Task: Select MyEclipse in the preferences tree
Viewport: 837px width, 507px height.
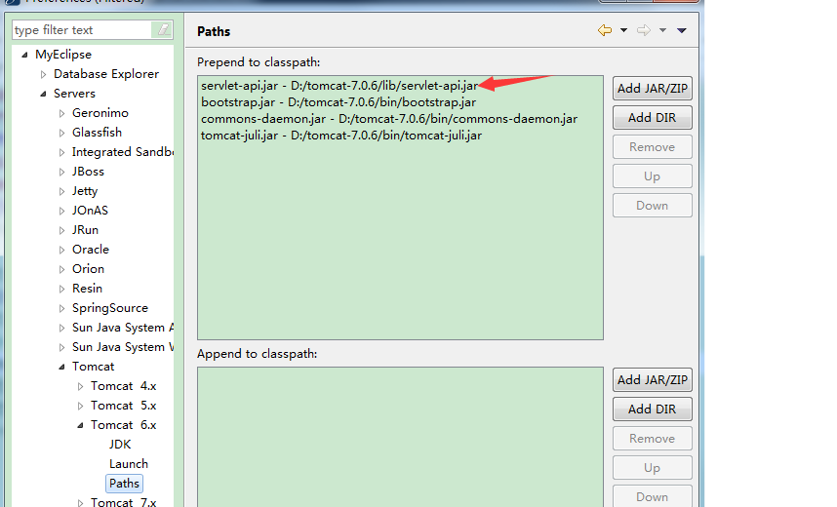Action: pyautogui.click(x=63, y=55)
